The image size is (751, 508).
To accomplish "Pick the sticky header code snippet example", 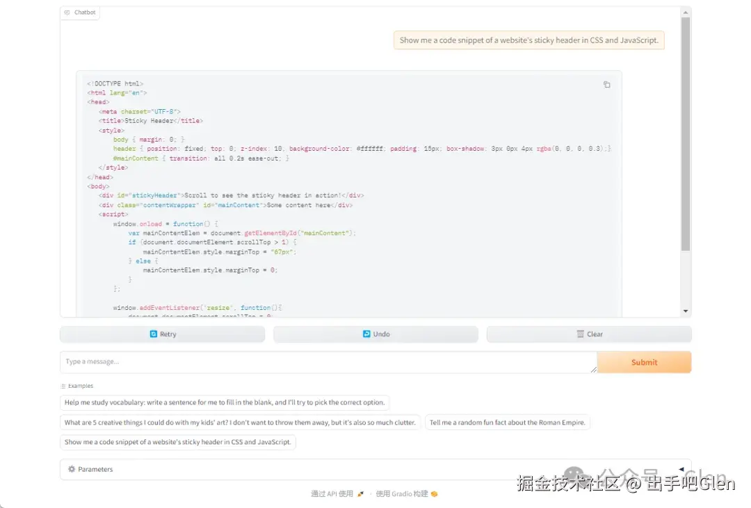I will click(178, 442).
